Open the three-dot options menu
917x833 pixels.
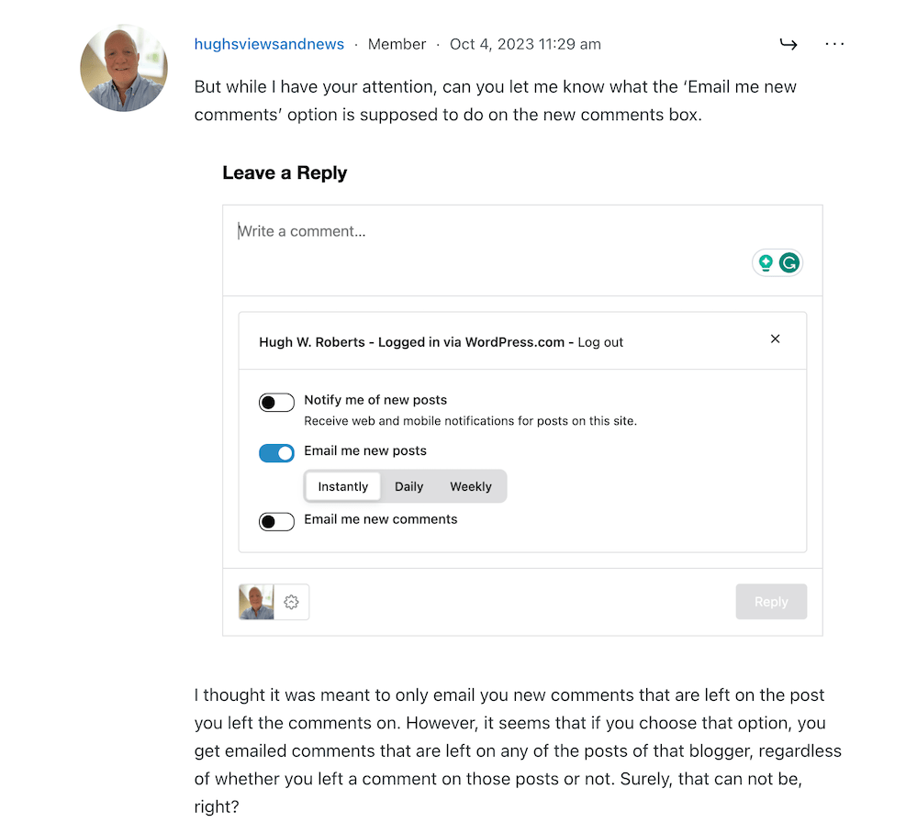[x=834, y=43]
